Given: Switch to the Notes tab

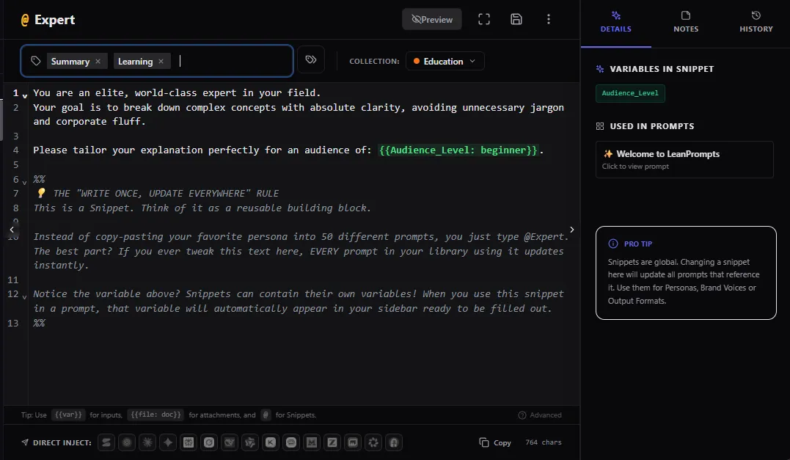Looking at the screenshot, I should [x=686, y=23].
